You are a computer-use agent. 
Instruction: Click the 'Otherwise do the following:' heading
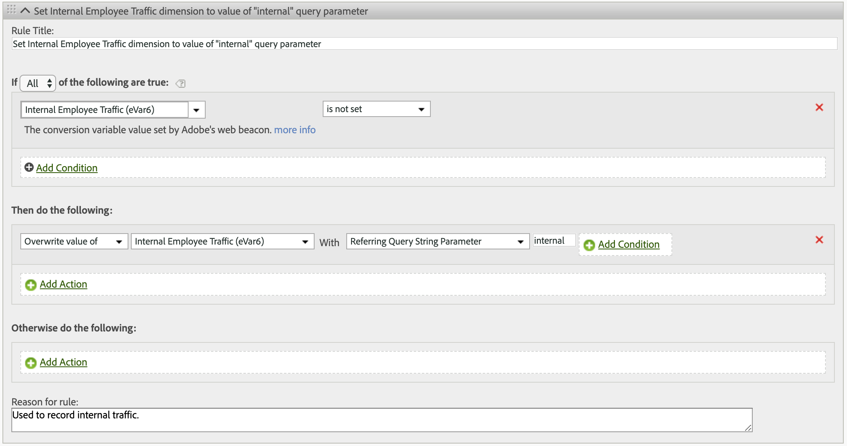(74, 328)
